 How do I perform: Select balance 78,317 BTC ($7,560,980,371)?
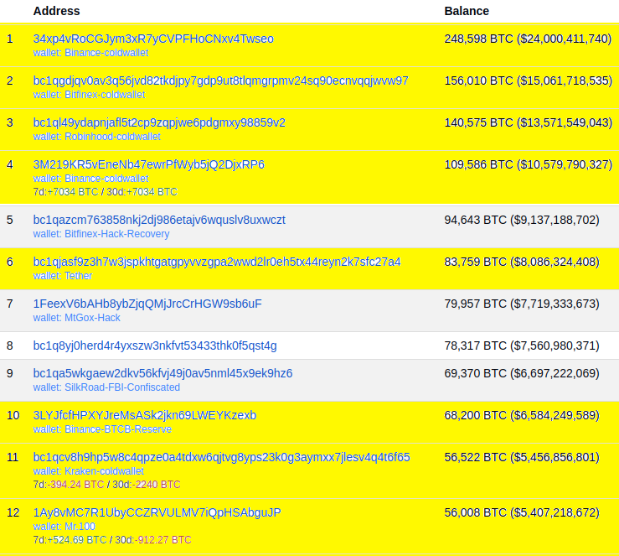tap(522, 346)
